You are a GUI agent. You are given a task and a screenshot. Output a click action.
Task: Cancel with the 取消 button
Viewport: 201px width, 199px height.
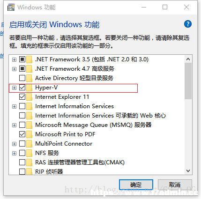[x=175, y=185]
